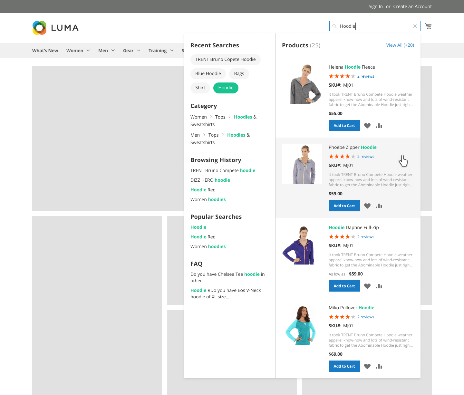464x395 pixels.
Task: Add Hoodie Daphne Full-Zip to wishlist
Action: (367, 286)
